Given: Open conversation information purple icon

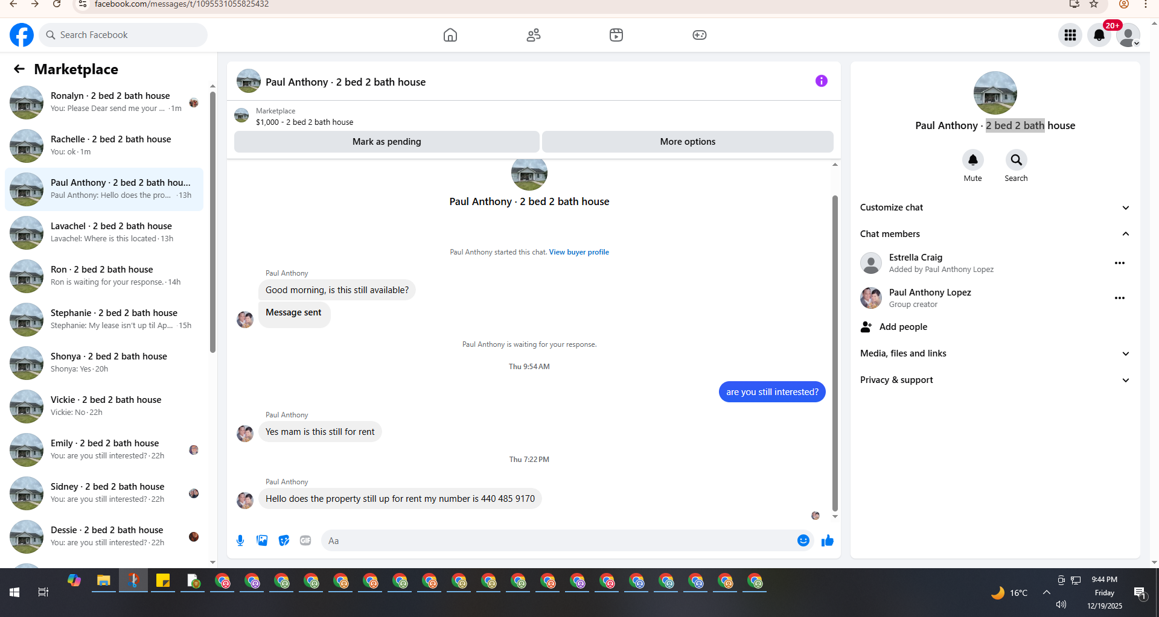Looking at the screenshot, I should coord(822,81).
